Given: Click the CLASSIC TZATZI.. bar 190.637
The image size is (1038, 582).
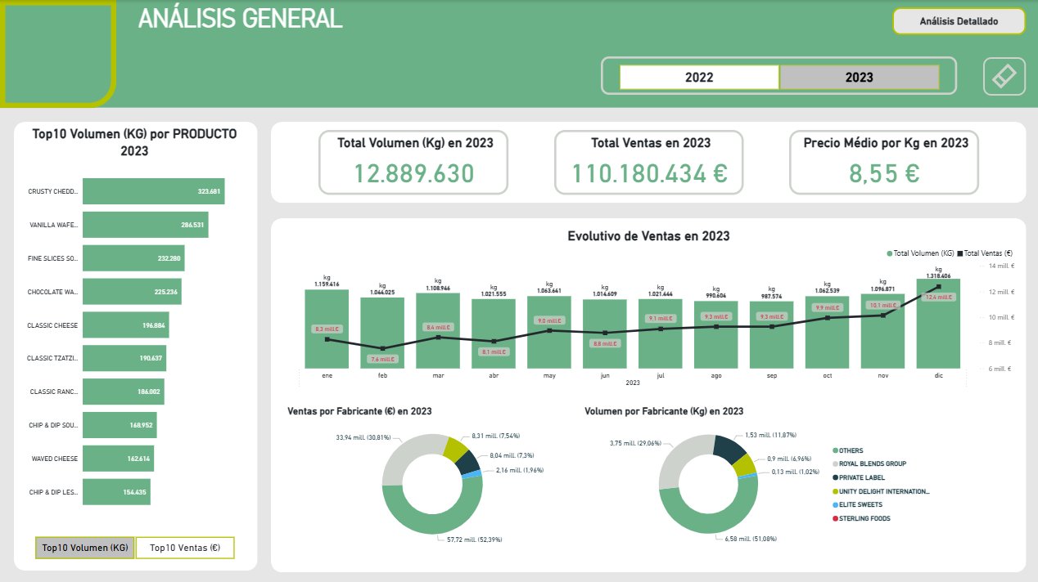Looking at the screenshot, I should 124,359.
